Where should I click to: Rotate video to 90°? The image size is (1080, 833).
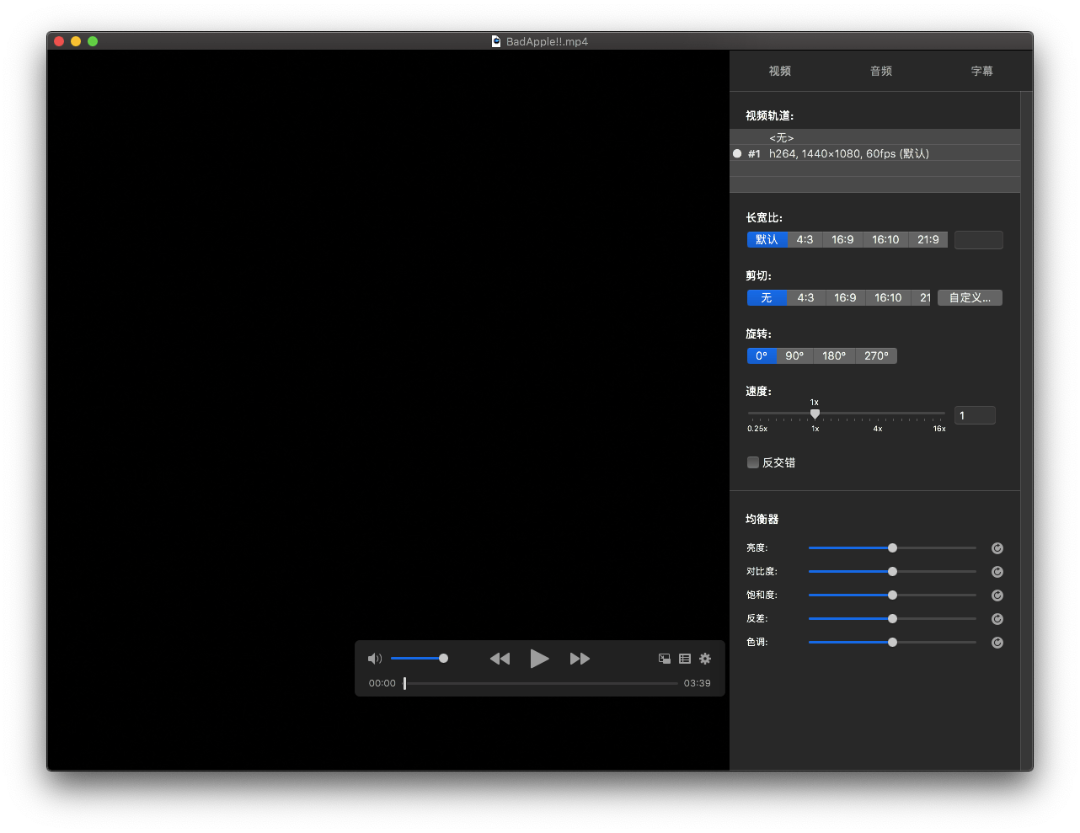pos(794,356)
